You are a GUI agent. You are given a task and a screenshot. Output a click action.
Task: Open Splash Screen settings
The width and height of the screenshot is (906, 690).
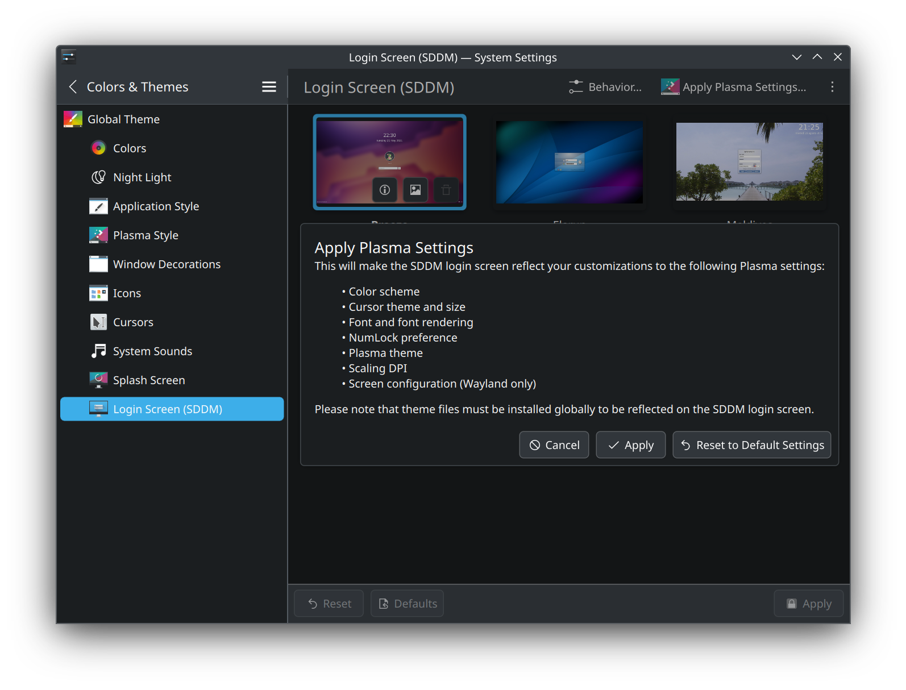[172, 380]
